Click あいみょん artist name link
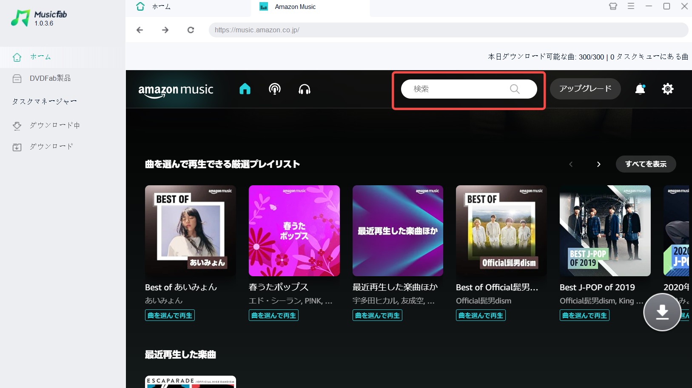 point(164,300)
